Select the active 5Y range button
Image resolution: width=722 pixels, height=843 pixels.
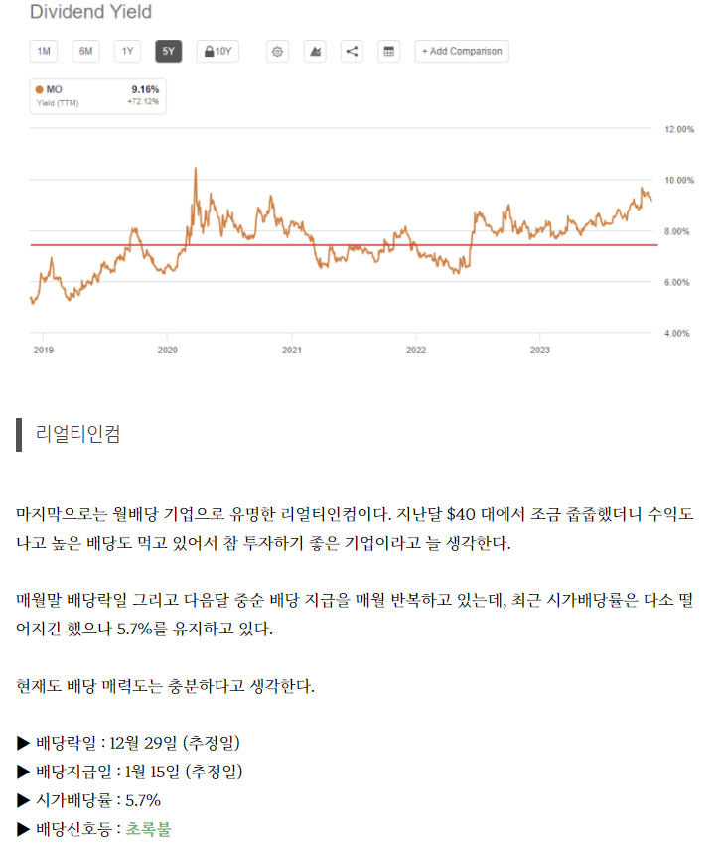pyautogui.click(x=168, y=51)
